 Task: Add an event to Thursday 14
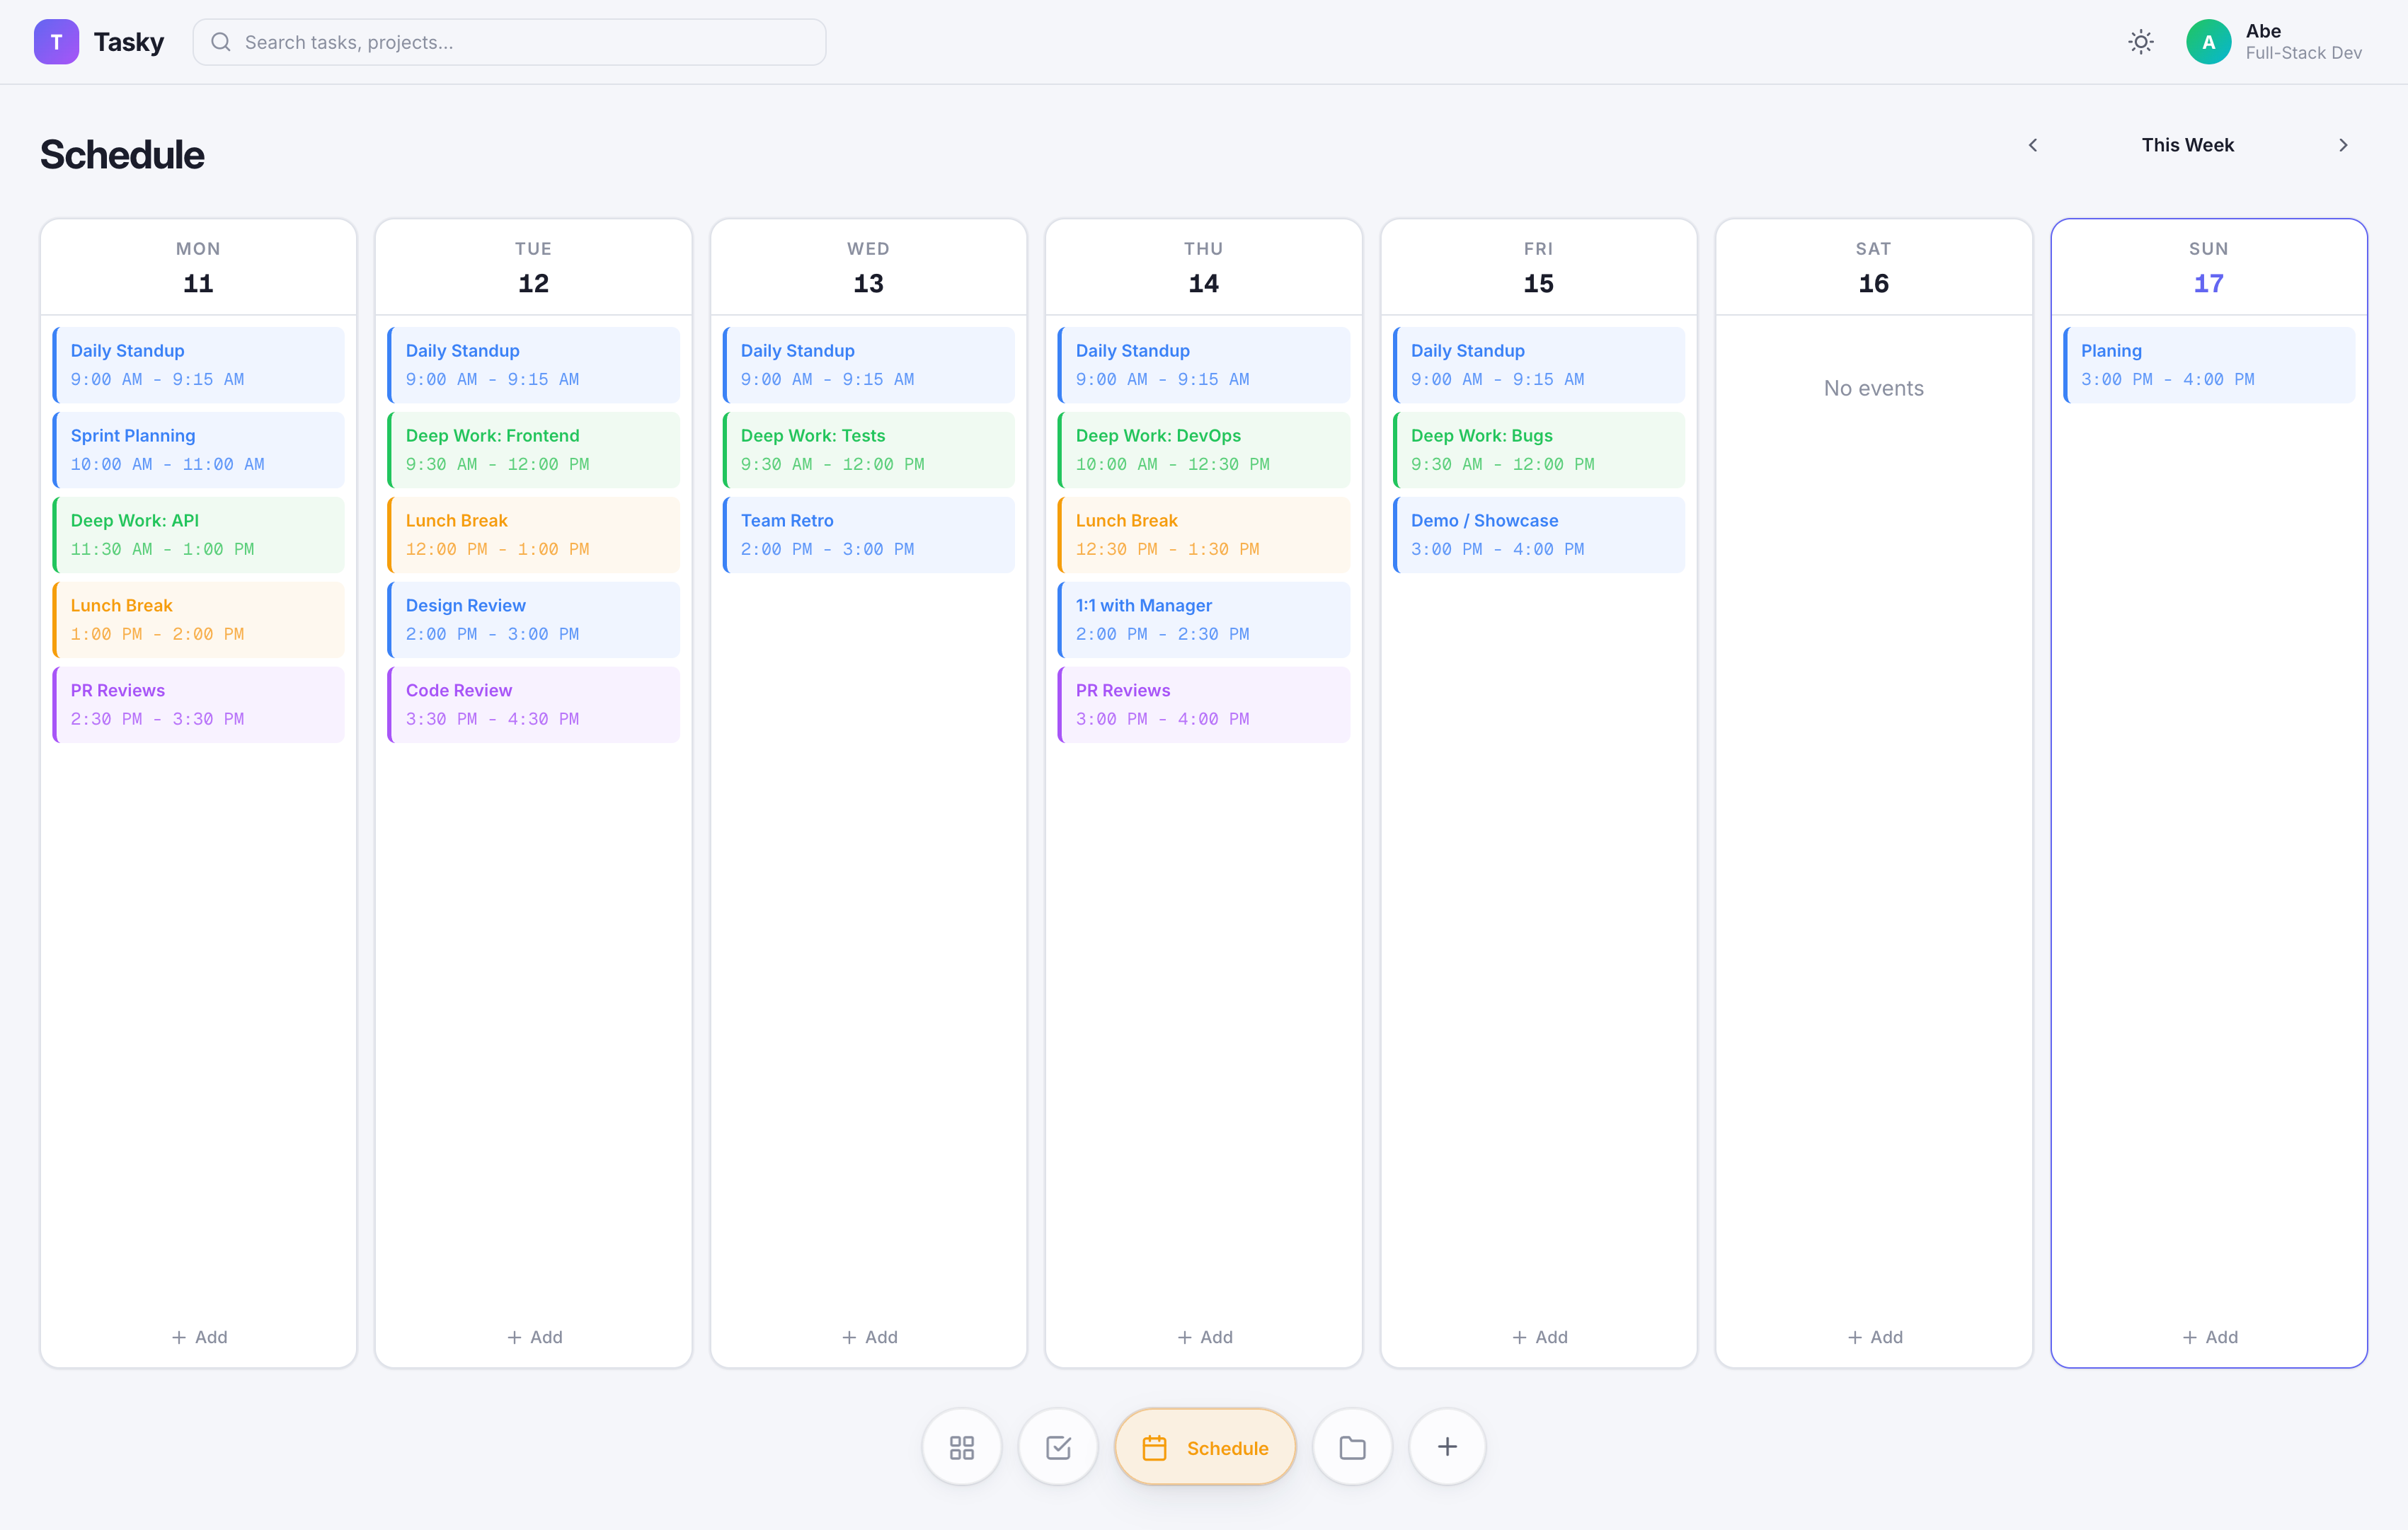pos(1204,1337)
